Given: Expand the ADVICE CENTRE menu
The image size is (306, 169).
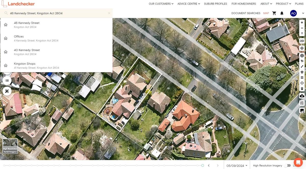Looking at the screenshot, I should (188, 4).
